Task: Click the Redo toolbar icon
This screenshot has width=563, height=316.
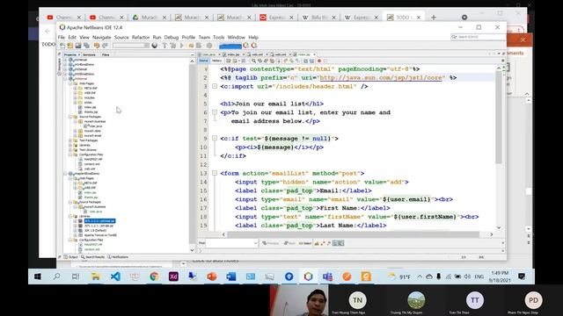Action: click(x=105, y=46)
